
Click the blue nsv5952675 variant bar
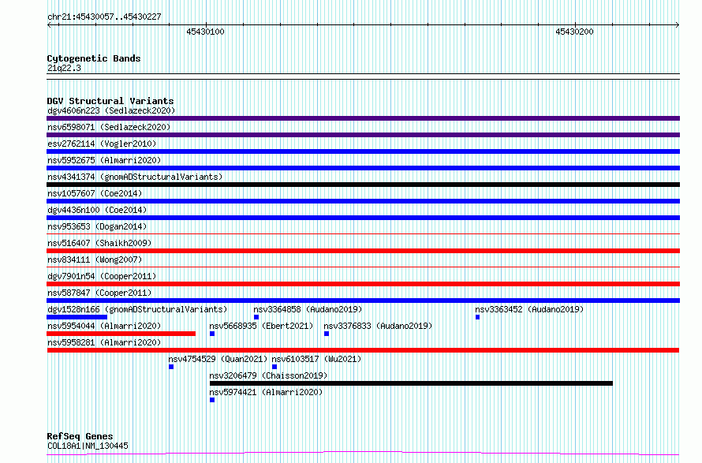point(363,168)
